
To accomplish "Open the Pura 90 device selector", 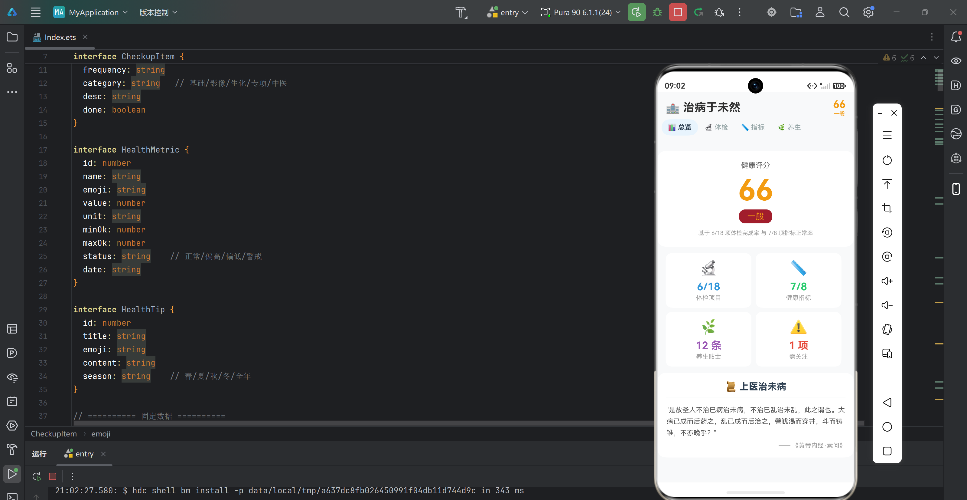I will pos(581,12).
